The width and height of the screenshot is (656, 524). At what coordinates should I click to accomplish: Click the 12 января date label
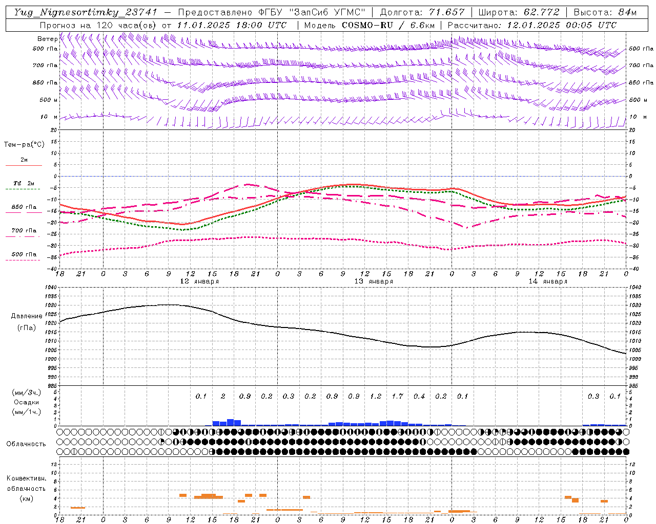pos(199,281)
